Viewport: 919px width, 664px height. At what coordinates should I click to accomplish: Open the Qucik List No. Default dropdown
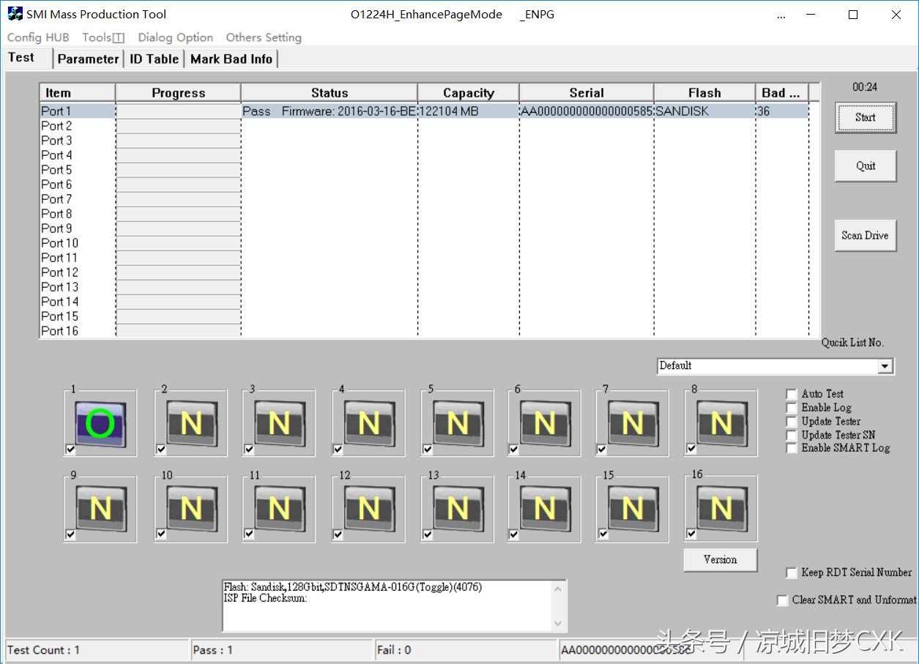(x=885, y=366)
